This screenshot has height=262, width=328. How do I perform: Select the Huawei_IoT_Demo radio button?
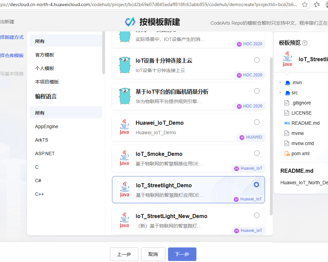[x=257, y=122]
